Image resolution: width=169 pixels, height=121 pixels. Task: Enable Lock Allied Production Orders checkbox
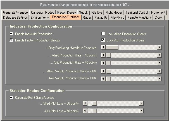tap(103, 34)
